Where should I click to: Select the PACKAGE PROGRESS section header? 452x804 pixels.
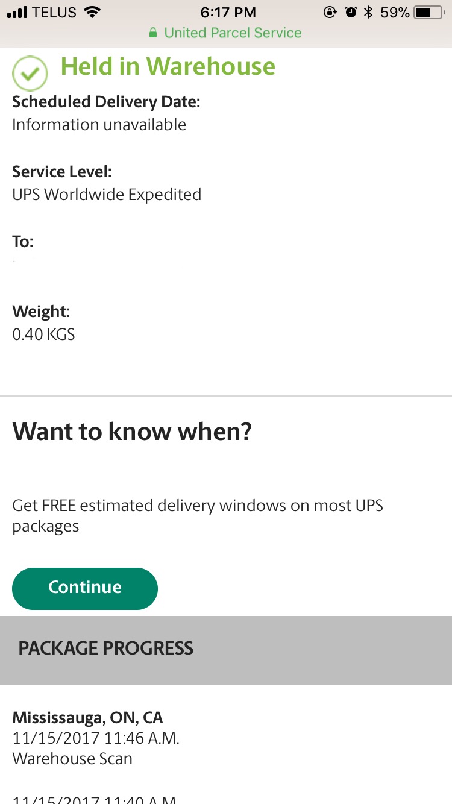point(226,650)
